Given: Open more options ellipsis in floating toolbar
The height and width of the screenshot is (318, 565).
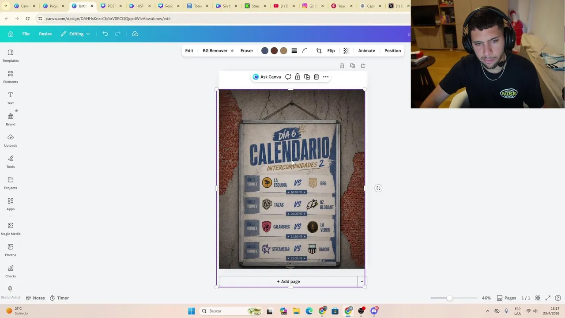Looking at the screenshot, I should pos(326,77).
